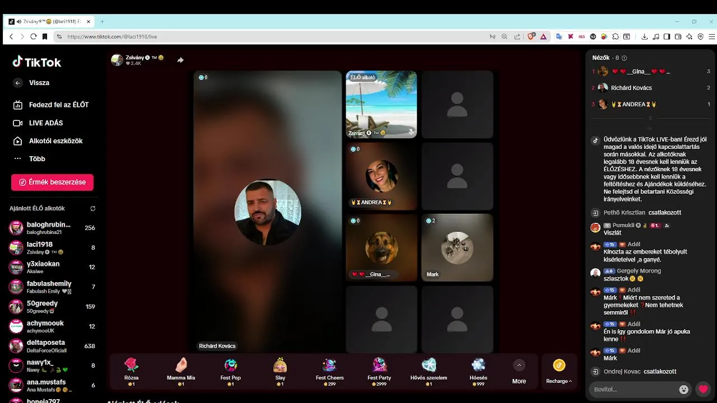The height and width of the screenshot is (403, 717).
Task: Open 50greedy live channel
Action: (x=52, y=307)
